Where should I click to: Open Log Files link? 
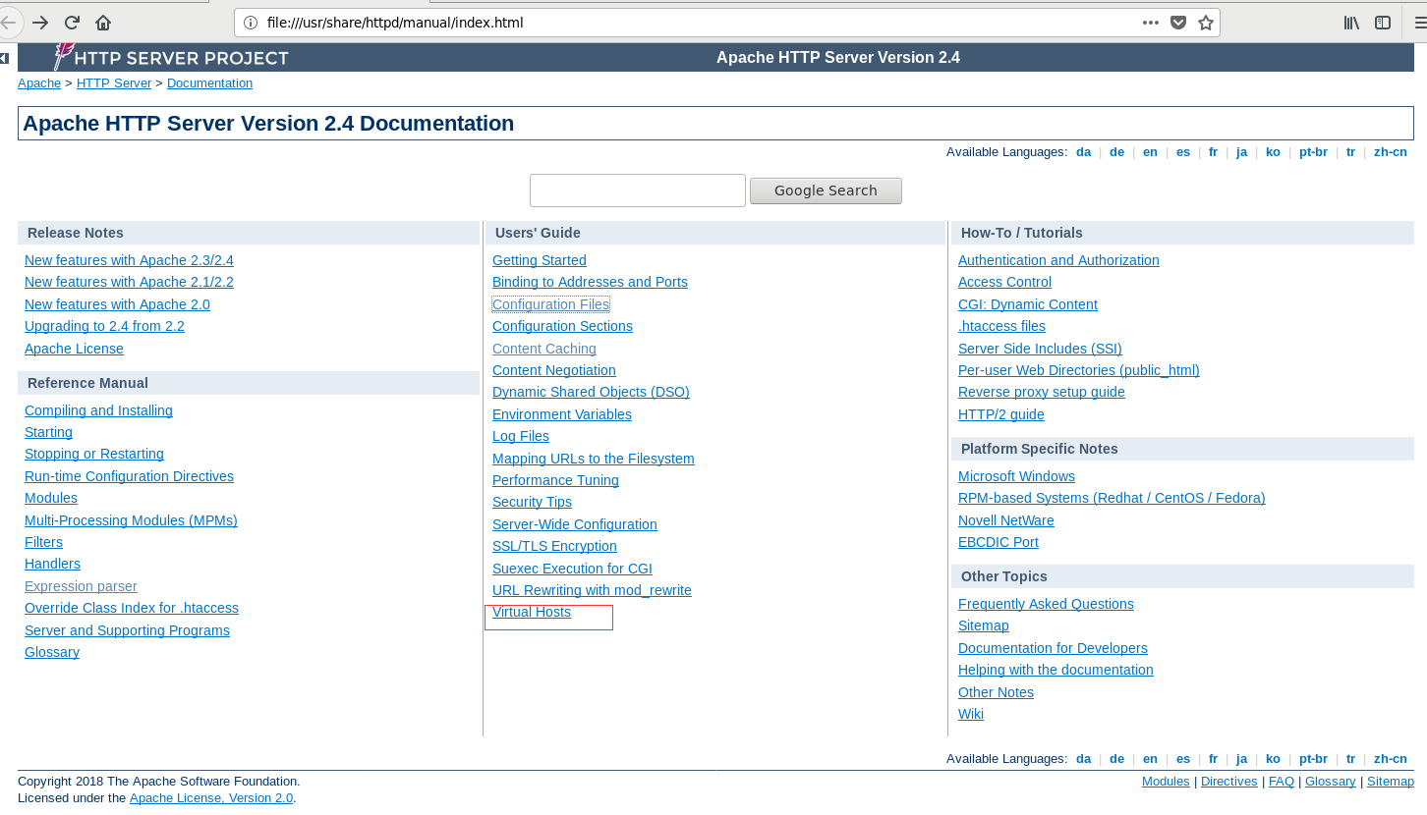(x=521, y=436)
